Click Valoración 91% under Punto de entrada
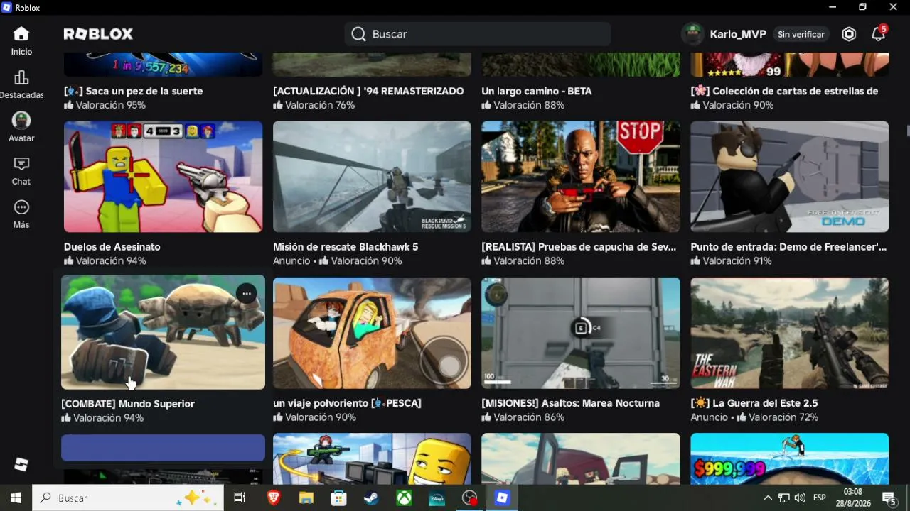This screenshot has height=511, width=910. [731, 261]
